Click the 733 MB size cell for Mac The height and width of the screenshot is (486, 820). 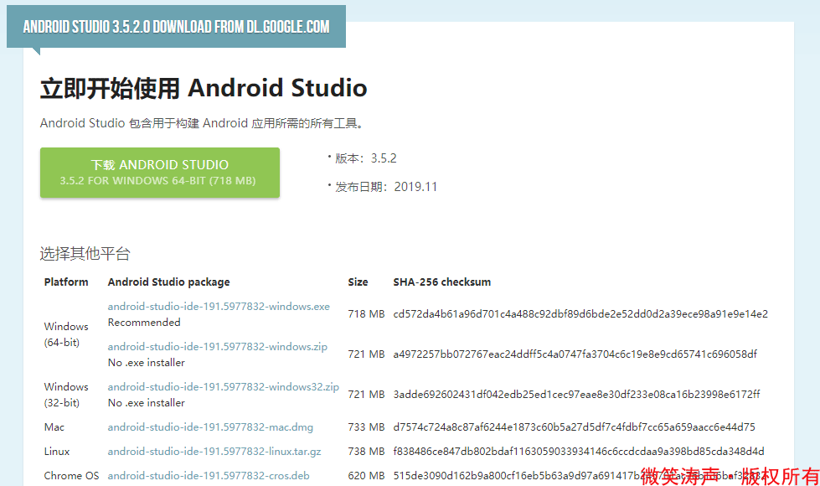click(x=367, y=427)
